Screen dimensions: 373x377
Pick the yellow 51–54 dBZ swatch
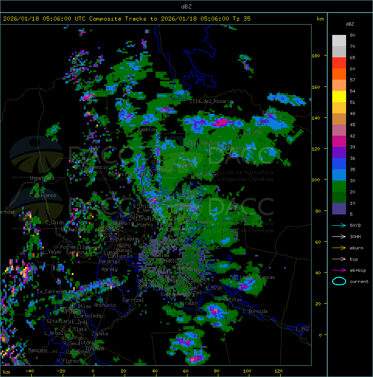coord(339,97)
